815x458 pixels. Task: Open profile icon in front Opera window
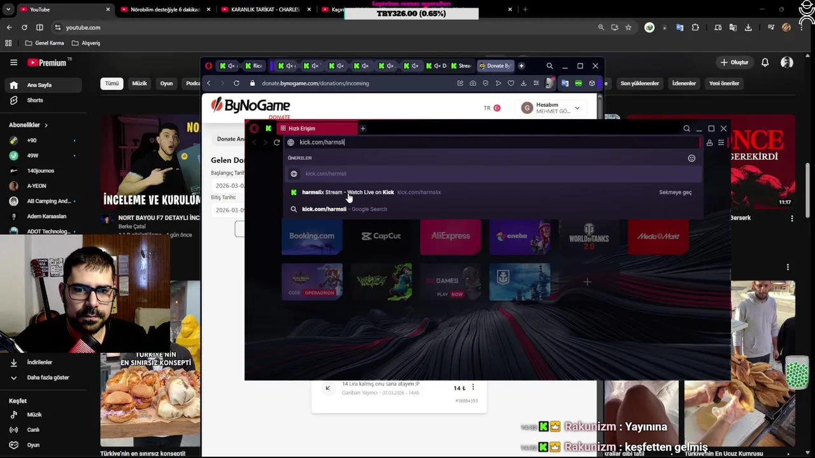click(x=709, y=142)
